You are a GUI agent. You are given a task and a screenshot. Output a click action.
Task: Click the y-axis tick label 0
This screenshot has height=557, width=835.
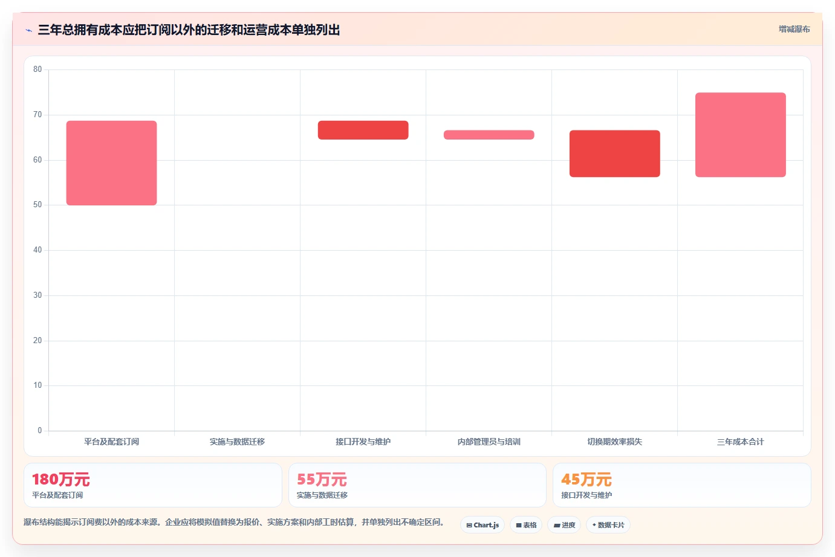(40, 431)
